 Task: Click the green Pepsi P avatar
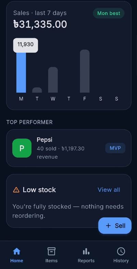tap(22, 148)
